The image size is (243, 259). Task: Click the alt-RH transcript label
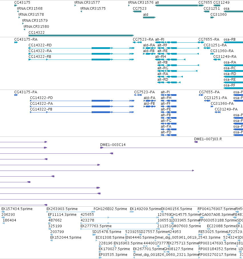[160, 57]
